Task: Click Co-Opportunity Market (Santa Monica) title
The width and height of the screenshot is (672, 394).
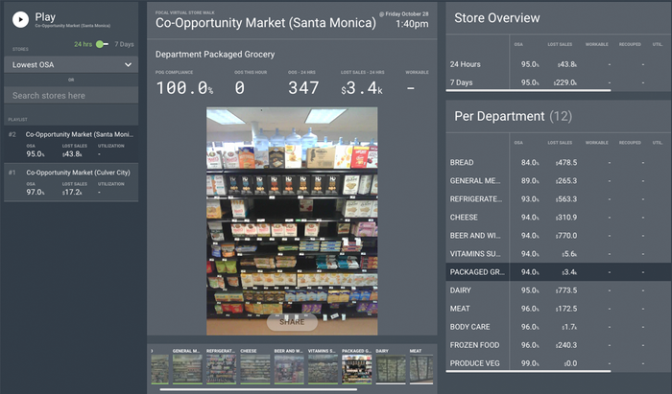Action: point(266,23)
